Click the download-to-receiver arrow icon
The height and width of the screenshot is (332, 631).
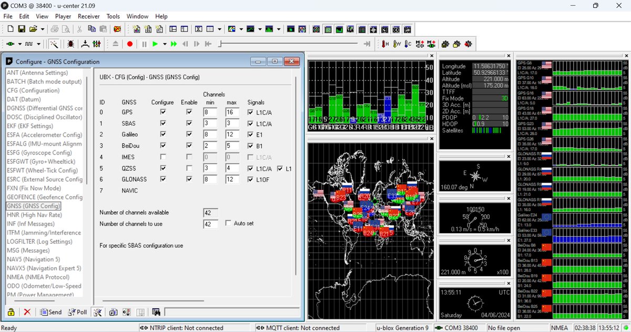coord(85,44)
